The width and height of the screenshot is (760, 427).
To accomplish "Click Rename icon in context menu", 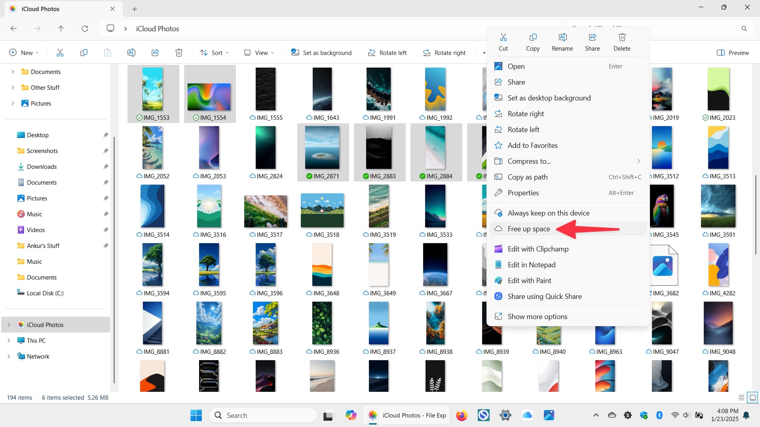I will [562, 38].
